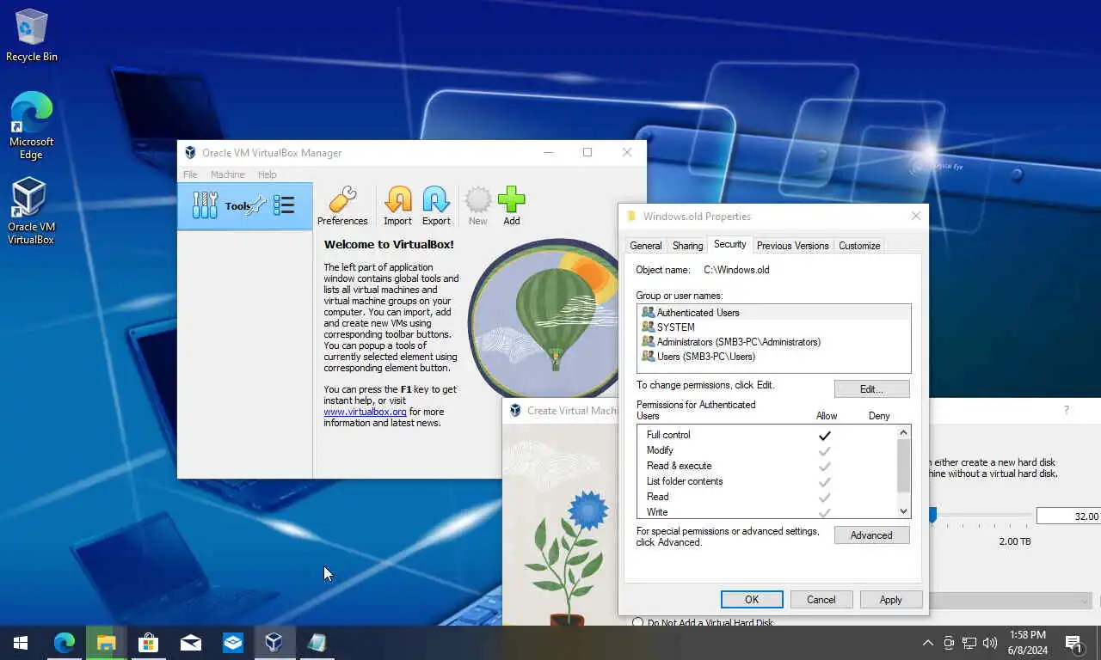
Task: Select the Tools wrench icon in sidebar
Action: pyautogui.click(x=205, y=205)
